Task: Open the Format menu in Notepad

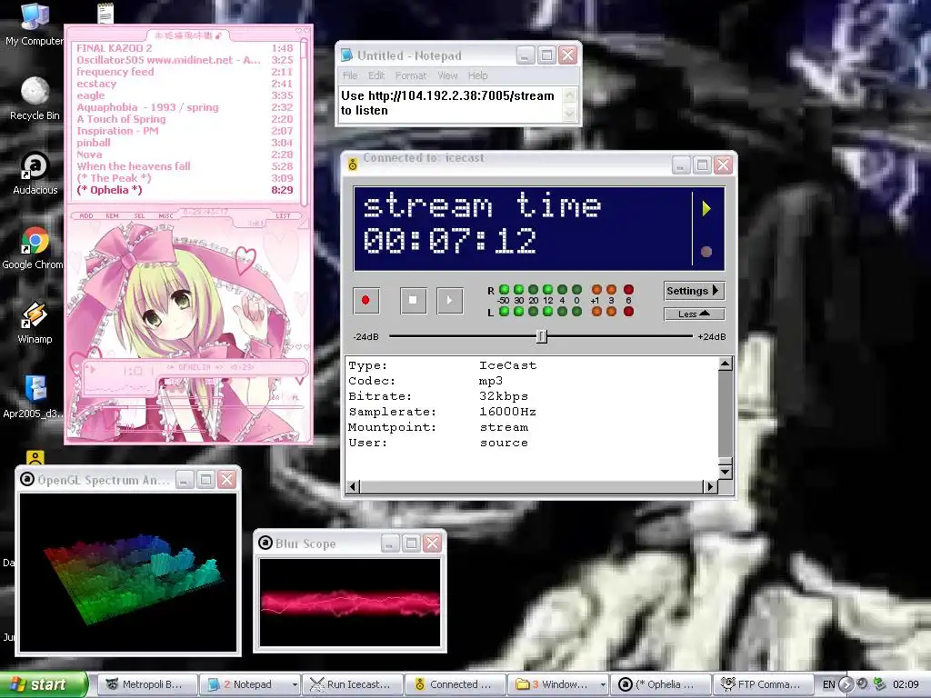Action: pos(411,75)
